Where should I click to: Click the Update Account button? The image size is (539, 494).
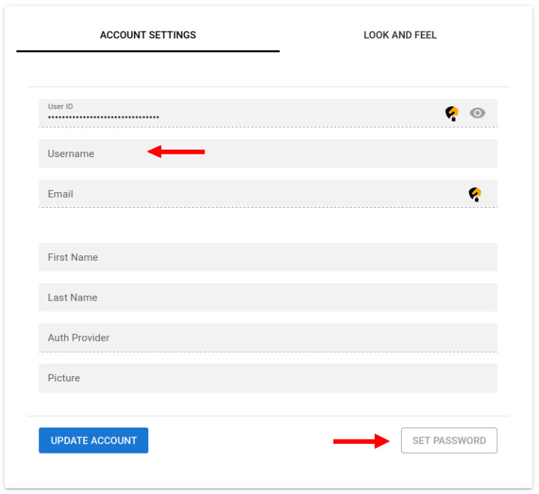[x=93, y=440]
